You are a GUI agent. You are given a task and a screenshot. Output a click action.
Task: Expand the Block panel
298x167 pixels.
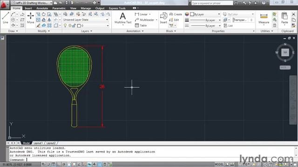coord(171,31)
